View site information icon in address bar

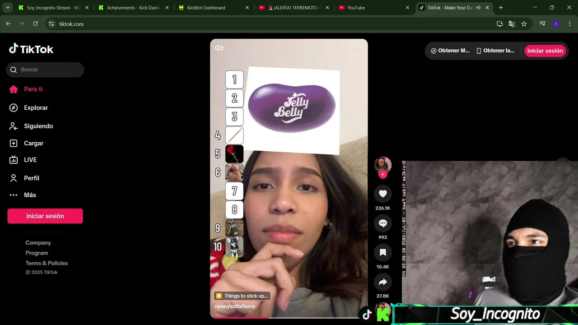click(x=51, y=24)
